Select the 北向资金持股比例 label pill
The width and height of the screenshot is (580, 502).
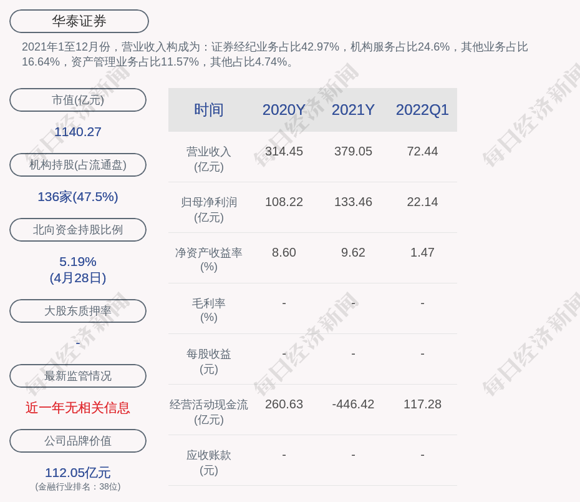coord(78,230)
